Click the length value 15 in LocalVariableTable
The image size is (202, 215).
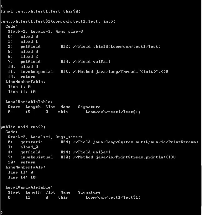click(x=28, y=112)
